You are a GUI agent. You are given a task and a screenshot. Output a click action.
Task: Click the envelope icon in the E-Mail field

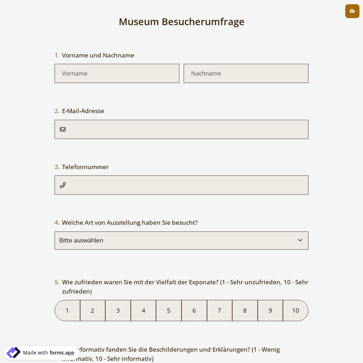point(63,129)
